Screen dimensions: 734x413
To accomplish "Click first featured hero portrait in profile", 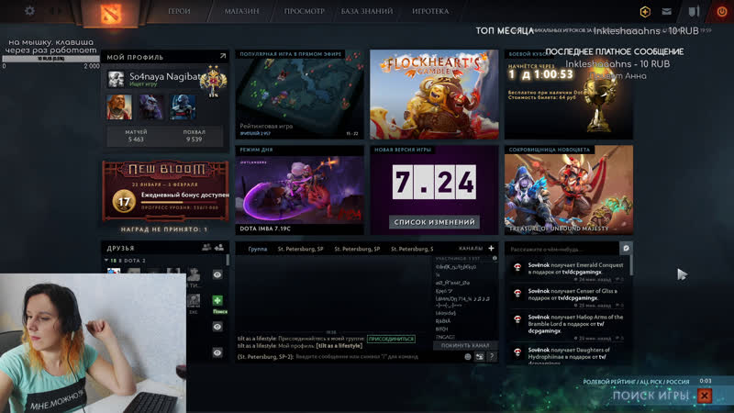I will [119, 106].
